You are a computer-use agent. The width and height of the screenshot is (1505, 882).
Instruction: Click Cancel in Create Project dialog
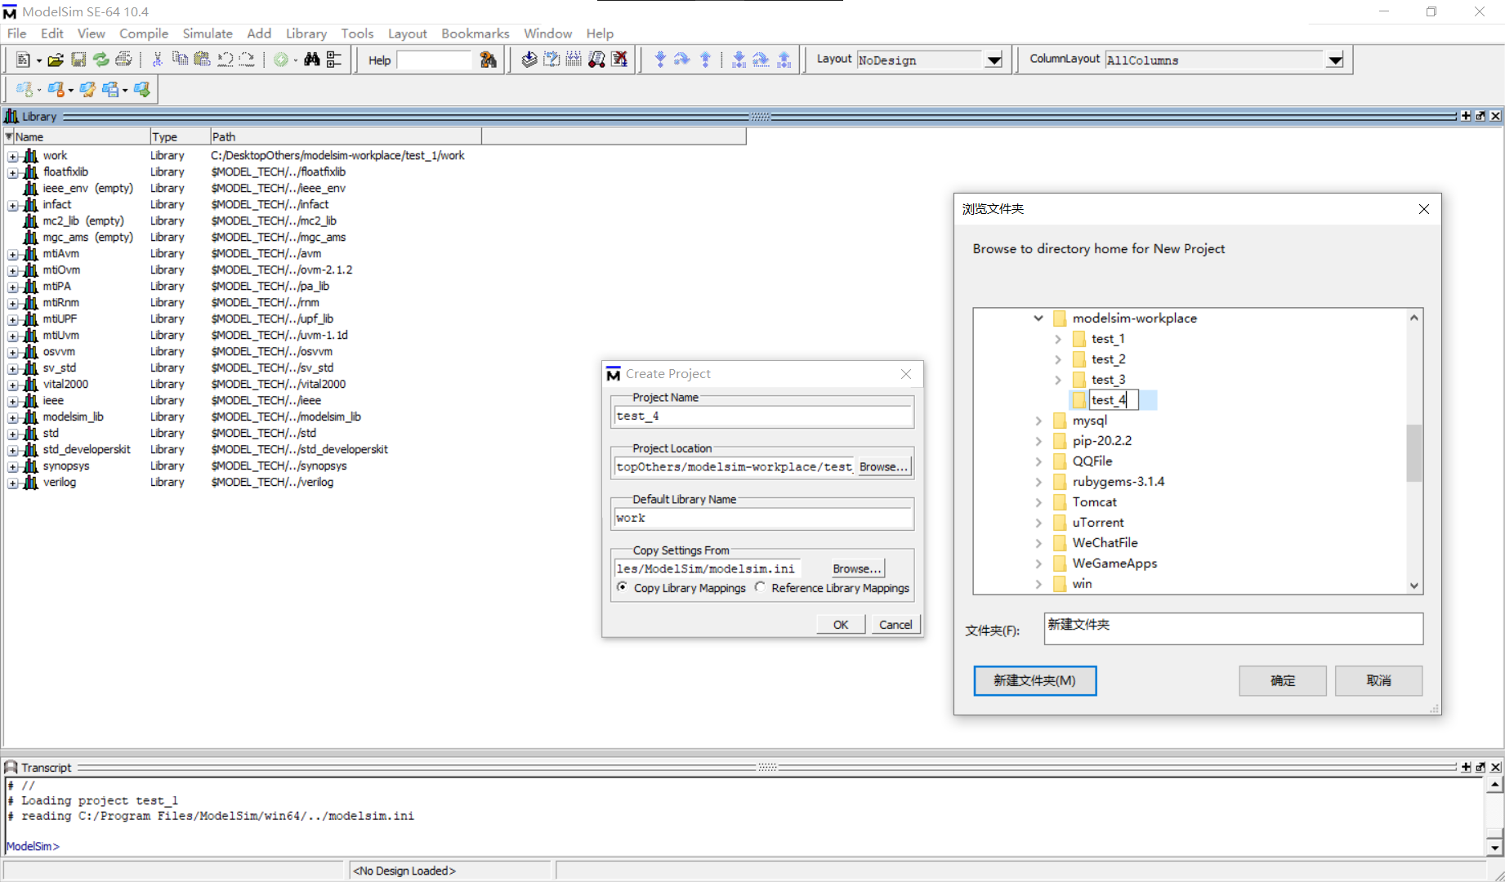pyautogui.click(x=895, y=625)
